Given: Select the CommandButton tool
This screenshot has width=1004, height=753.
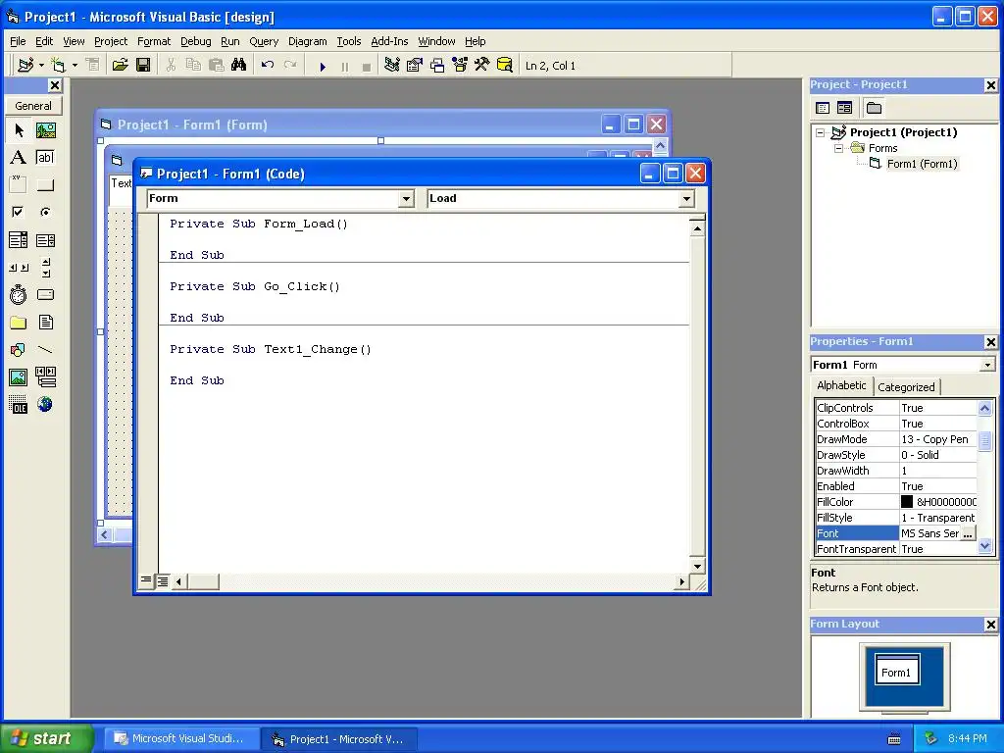Looking at the screenshot, I should point(45,185).
